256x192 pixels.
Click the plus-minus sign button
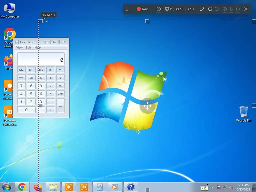point(50,78)
